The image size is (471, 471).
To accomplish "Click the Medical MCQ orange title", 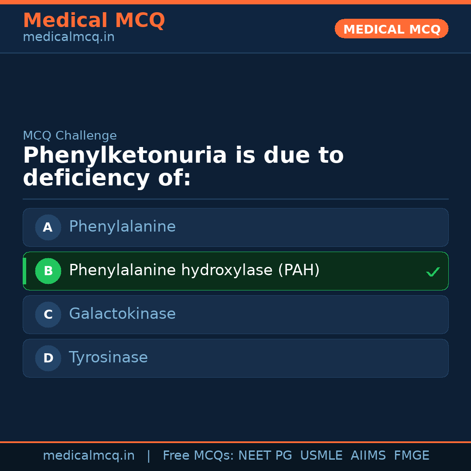I will point(94,20).
